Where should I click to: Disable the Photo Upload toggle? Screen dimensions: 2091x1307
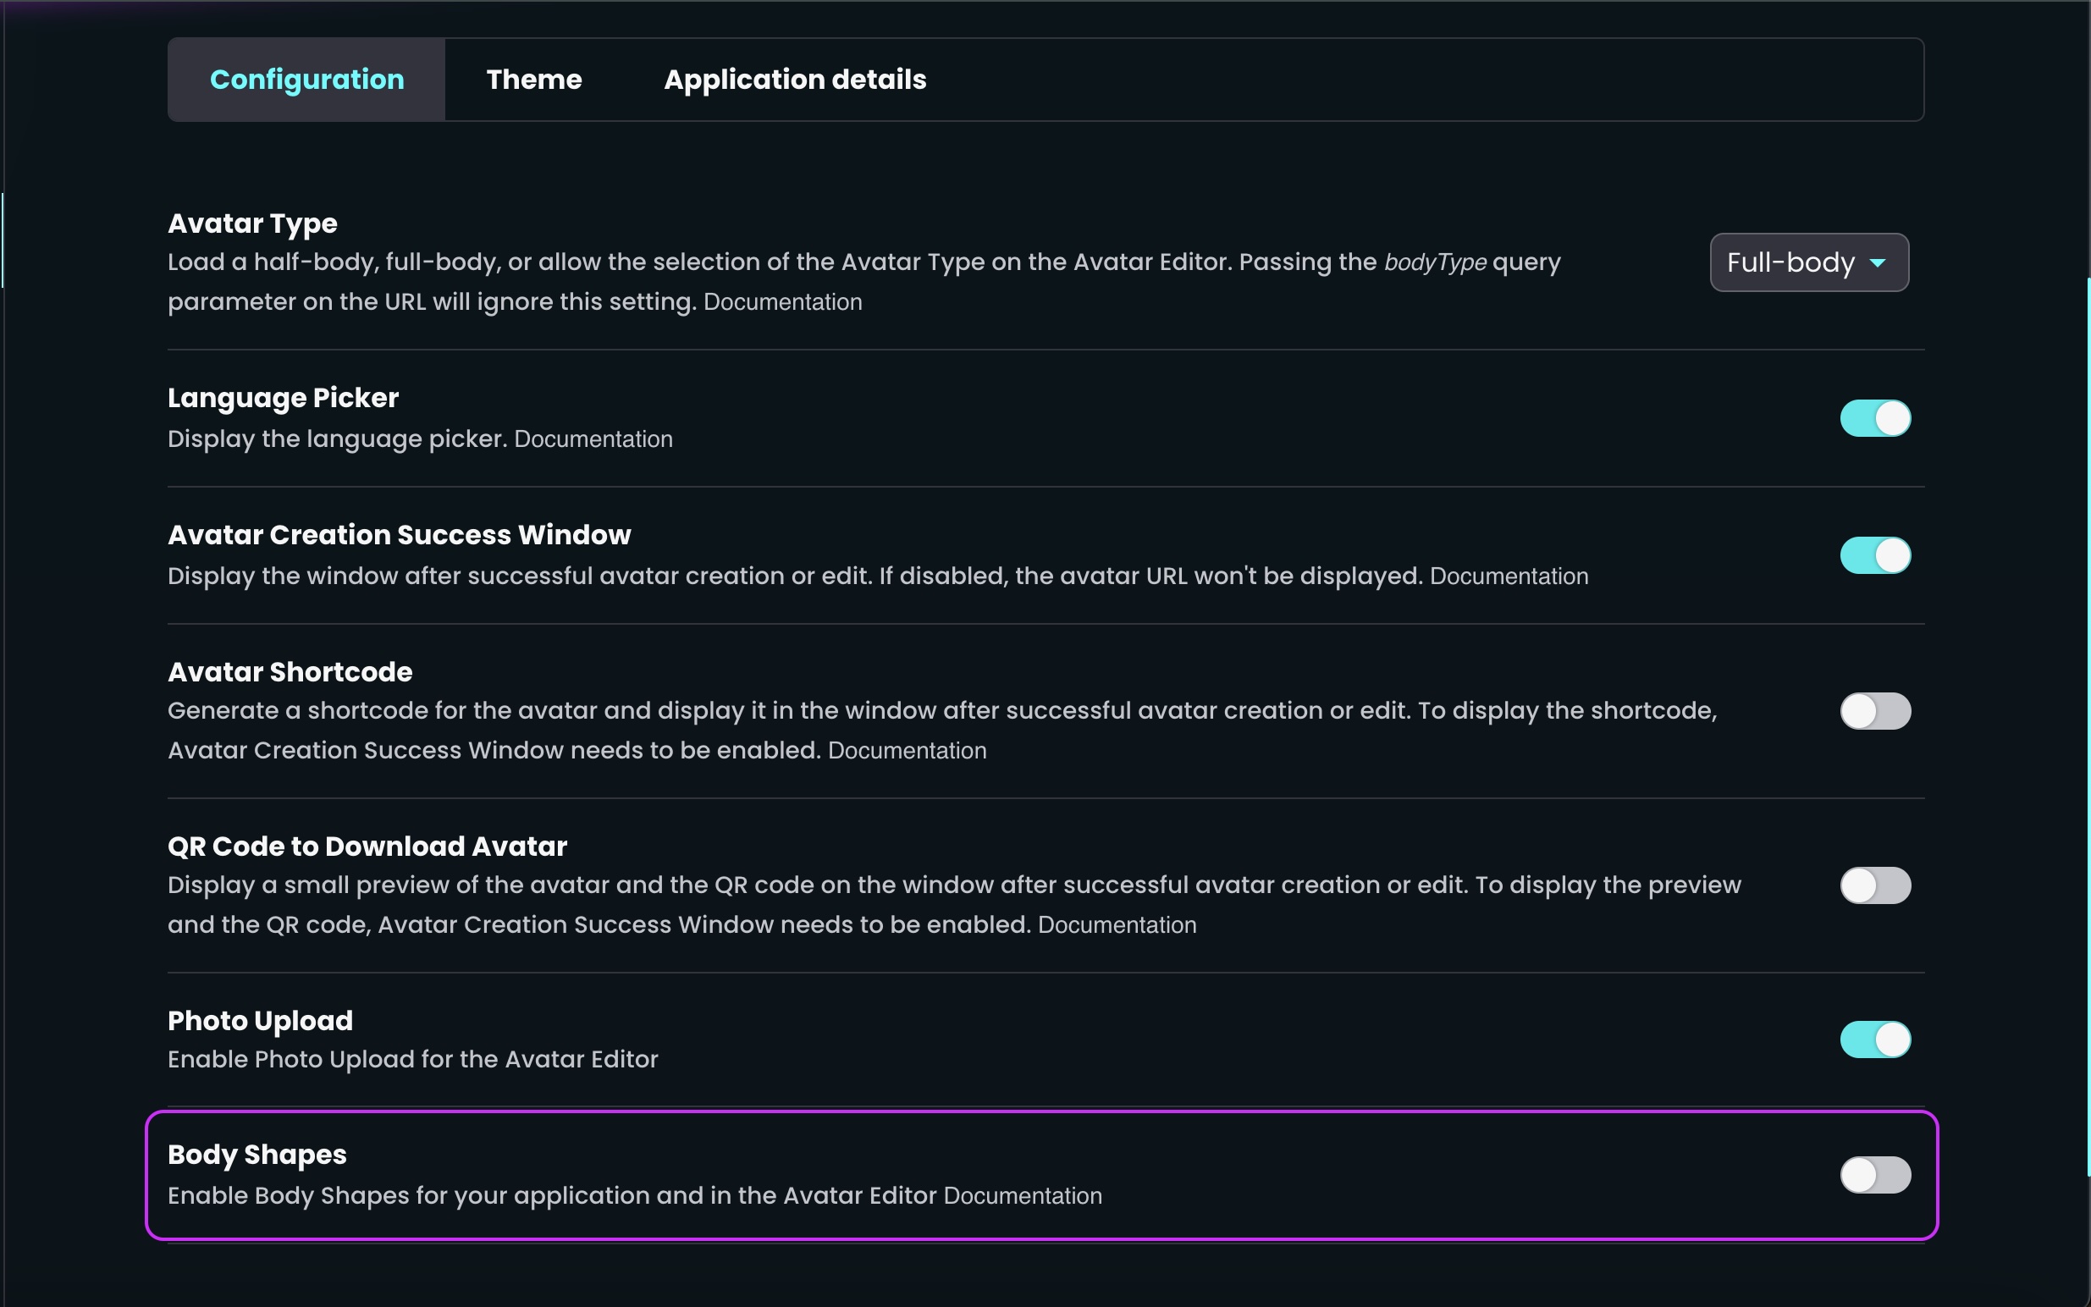coord(1874,1039)
